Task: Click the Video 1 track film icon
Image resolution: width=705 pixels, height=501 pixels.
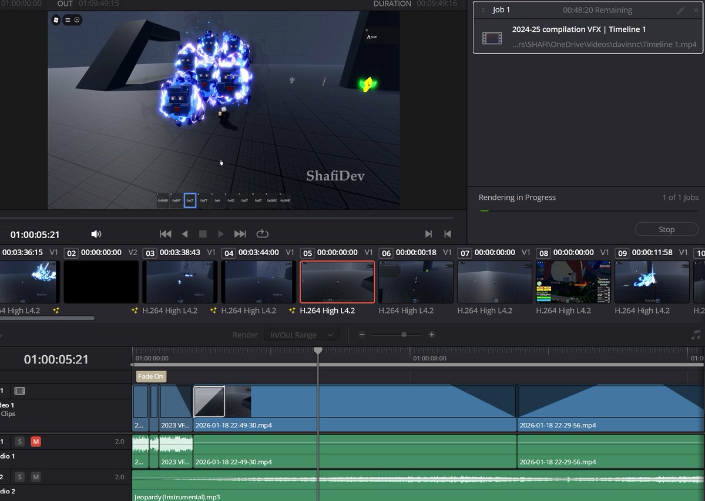Action: tap(20, 390)
